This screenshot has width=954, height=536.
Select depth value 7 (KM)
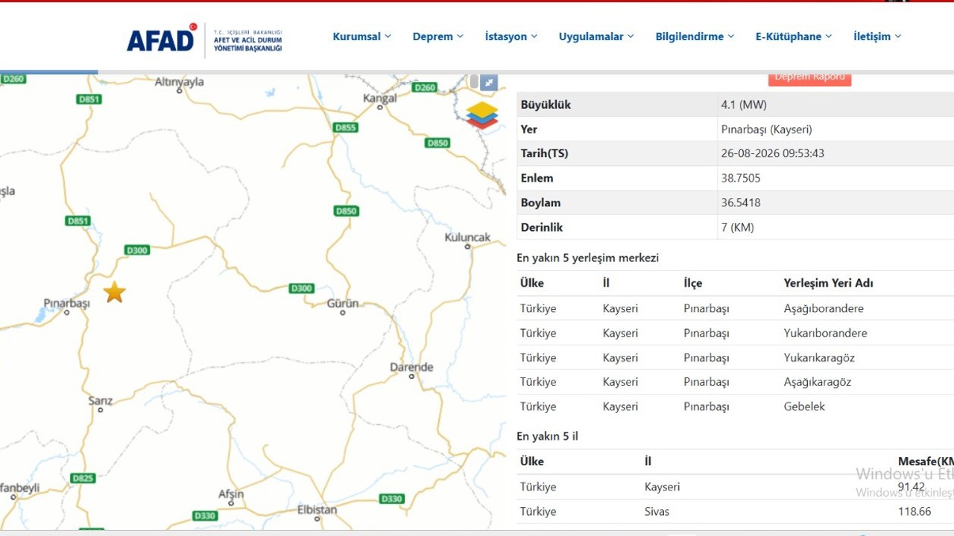point(737,228)
